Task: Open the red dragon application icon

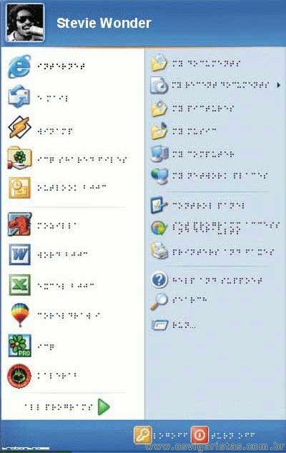Action: (x=19, y=224)
